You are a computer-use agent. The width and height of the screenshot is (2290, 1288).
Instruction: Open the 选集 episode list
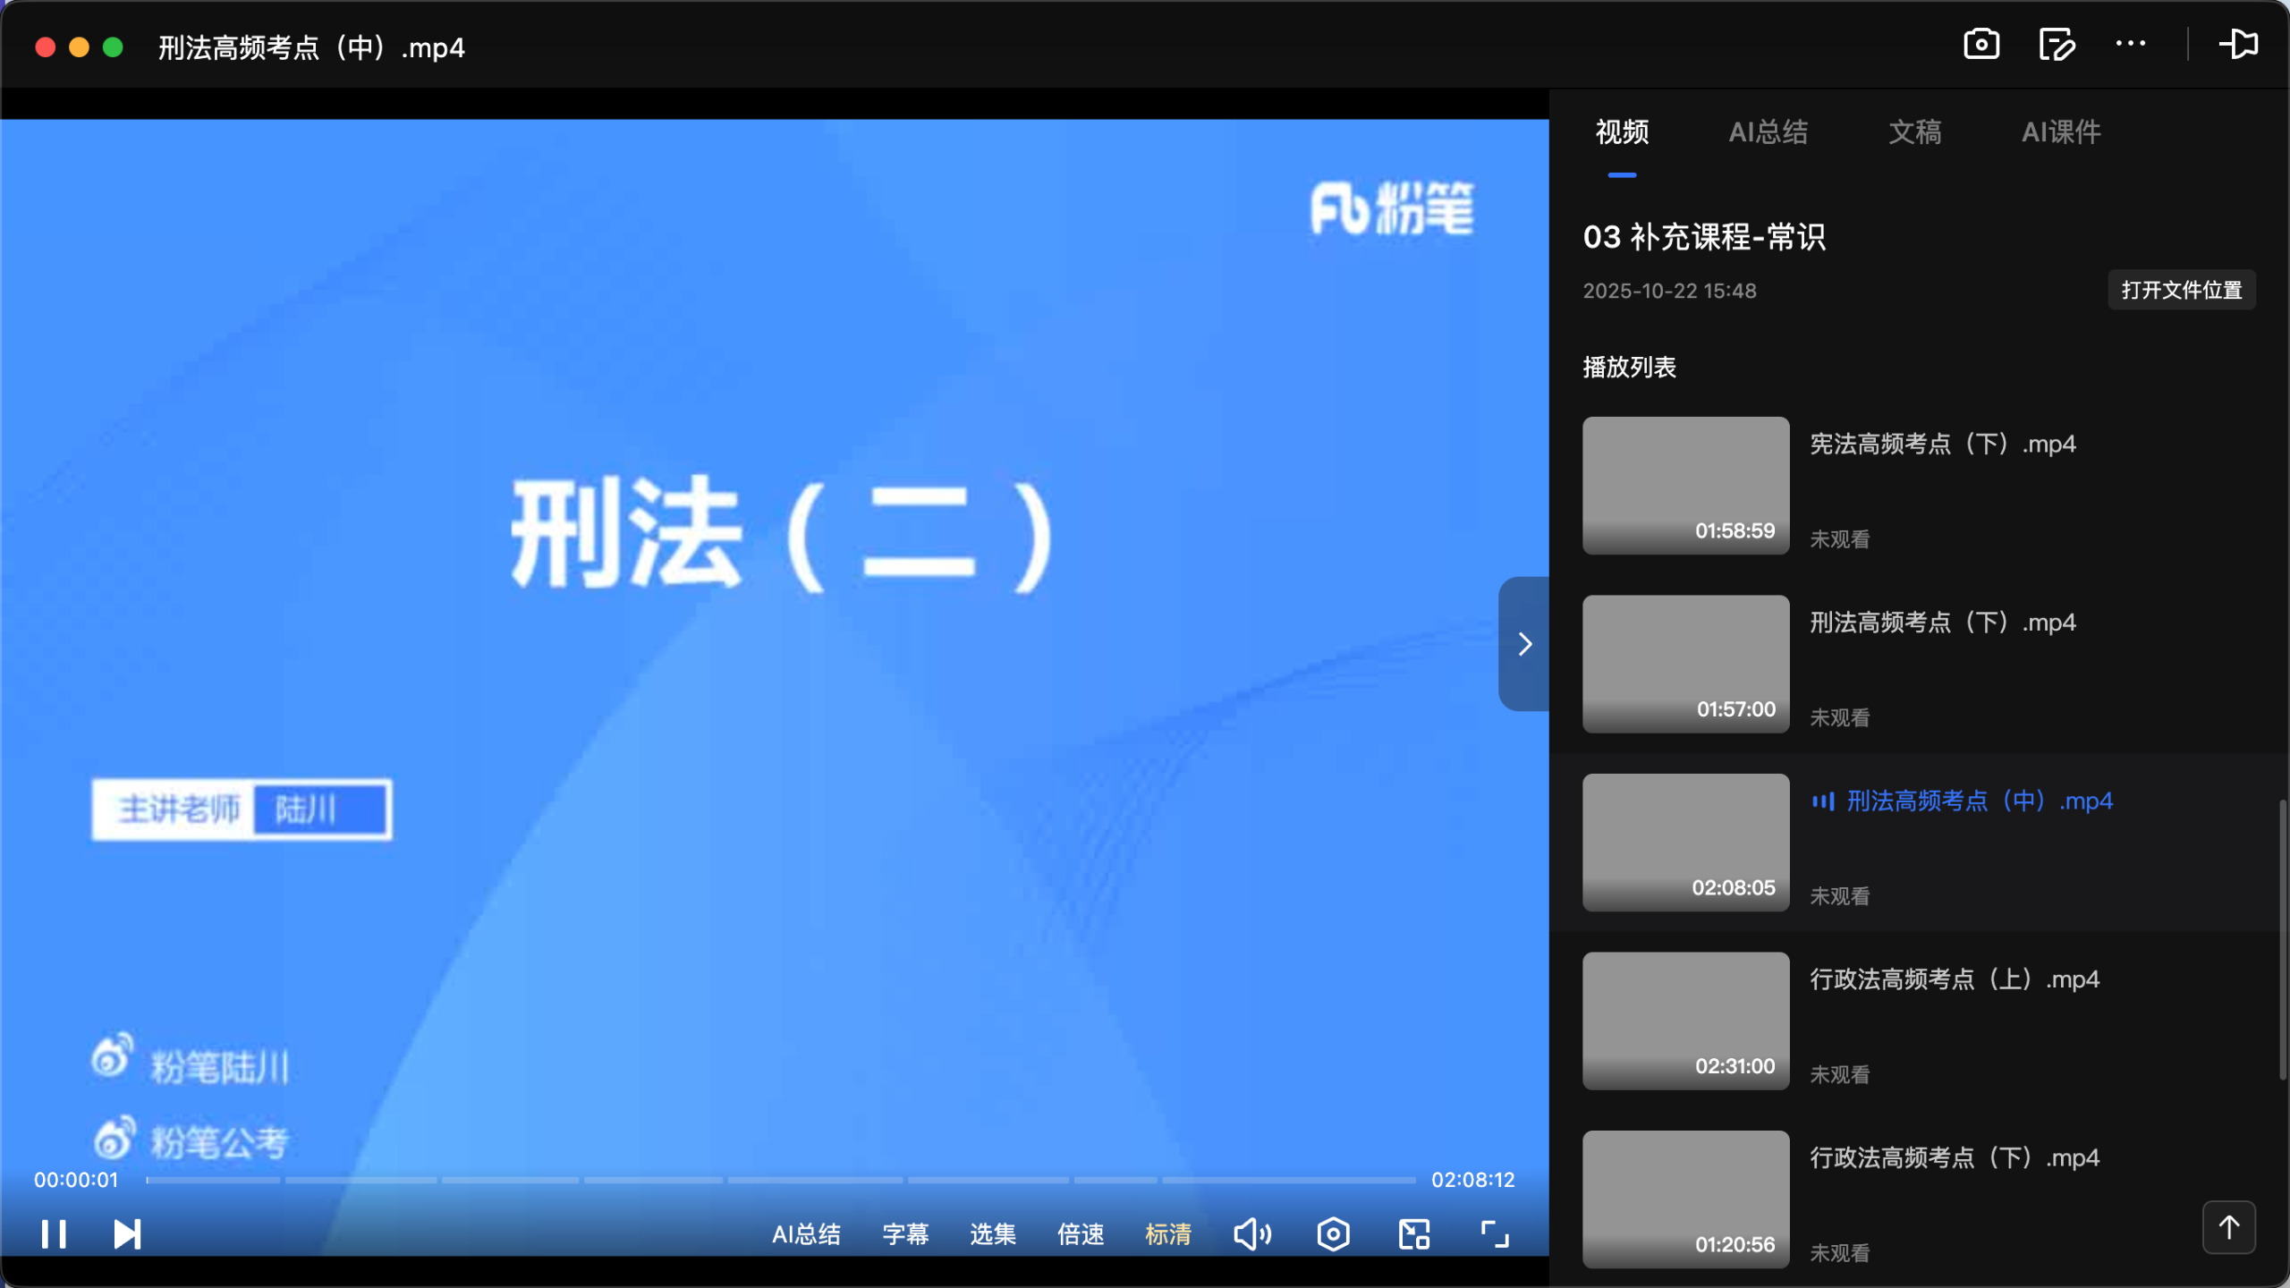[991, 1233]
